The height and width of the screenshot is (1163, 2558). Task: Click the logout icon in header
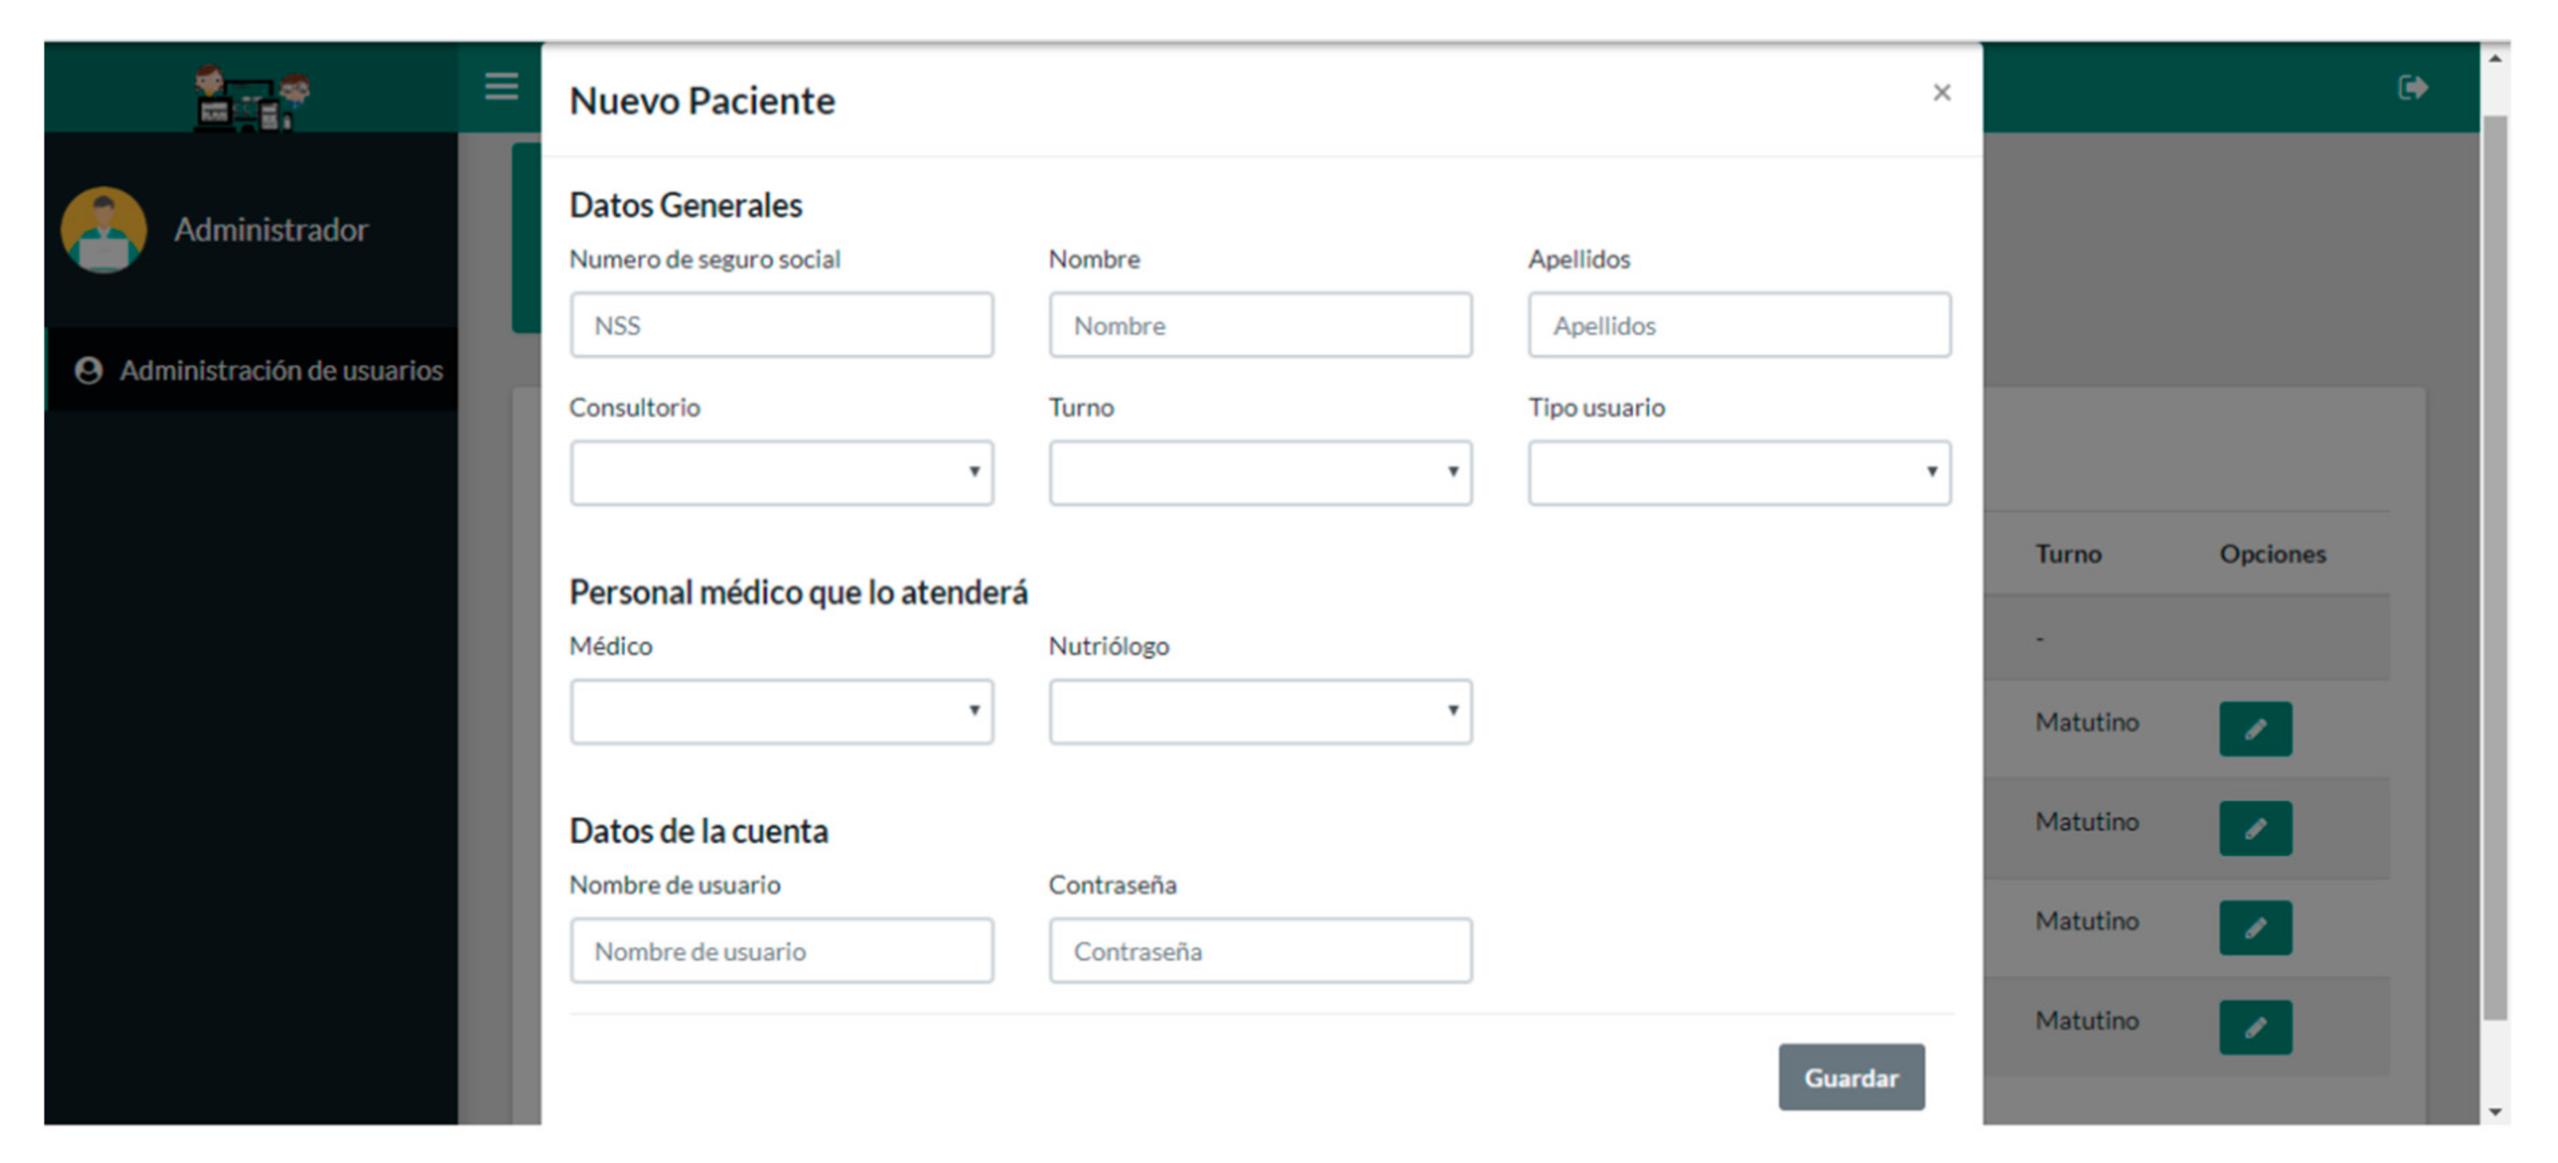2413,87
